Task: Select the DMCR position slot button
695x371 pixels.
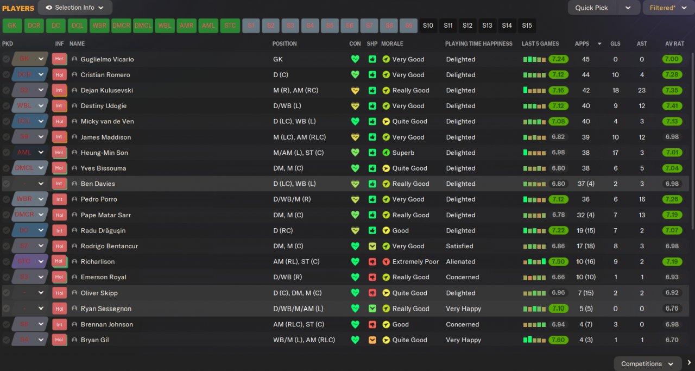Action: 122,26
